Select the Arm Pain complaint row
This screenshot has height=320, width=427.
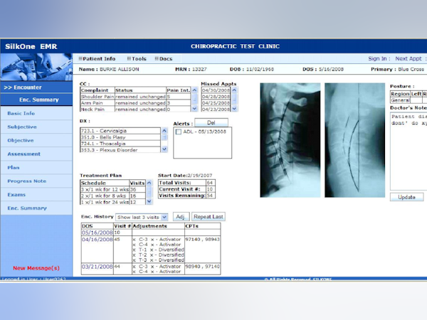[136, 103]
